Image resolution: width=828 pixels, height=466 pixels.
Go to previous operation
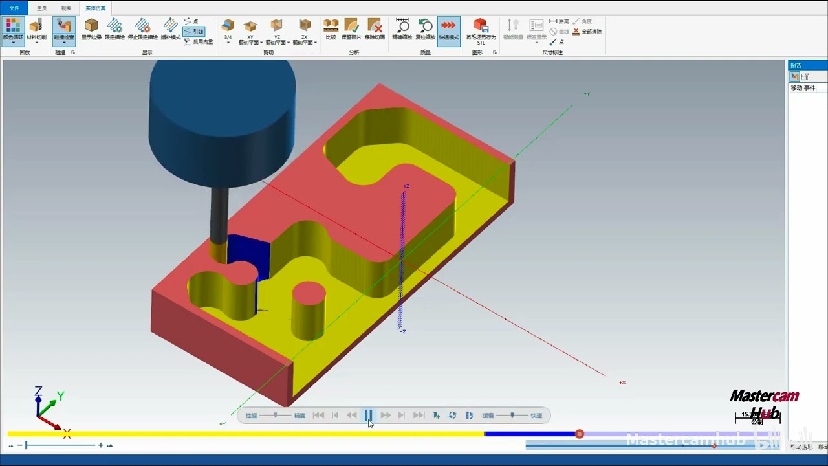[334, 415]
